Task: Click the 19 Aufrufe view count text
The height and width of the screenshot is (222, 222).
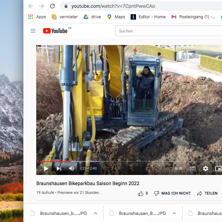Action: pos(45,193)
